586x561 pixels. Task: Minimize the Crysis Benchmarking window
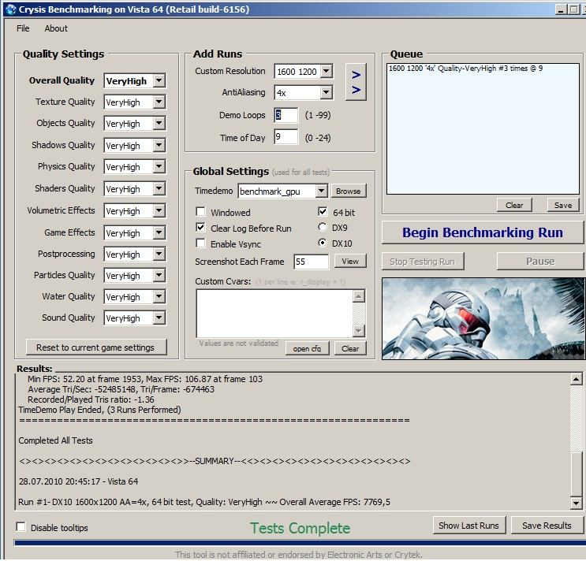pos(560,9)
